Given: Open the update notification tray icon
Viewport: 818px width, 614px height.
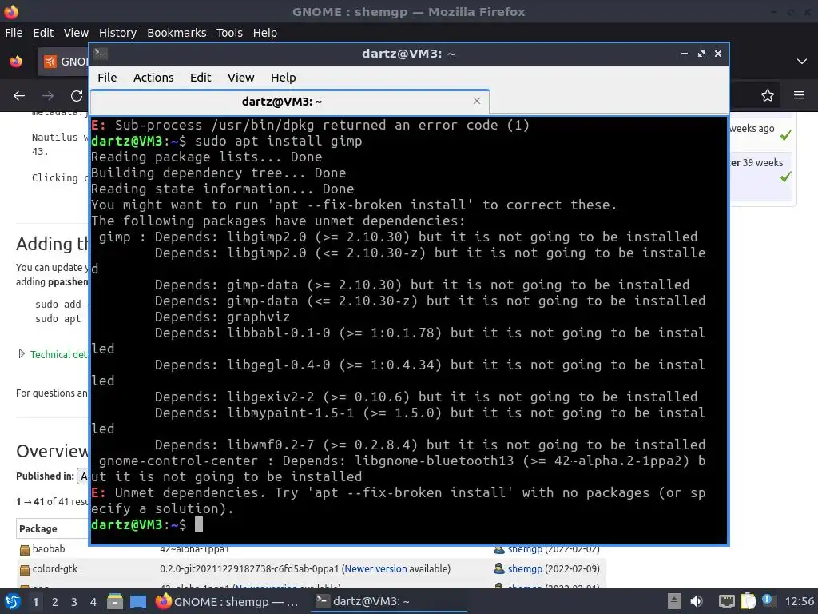Looking at the screenshot, I should (x=768, y=600).
